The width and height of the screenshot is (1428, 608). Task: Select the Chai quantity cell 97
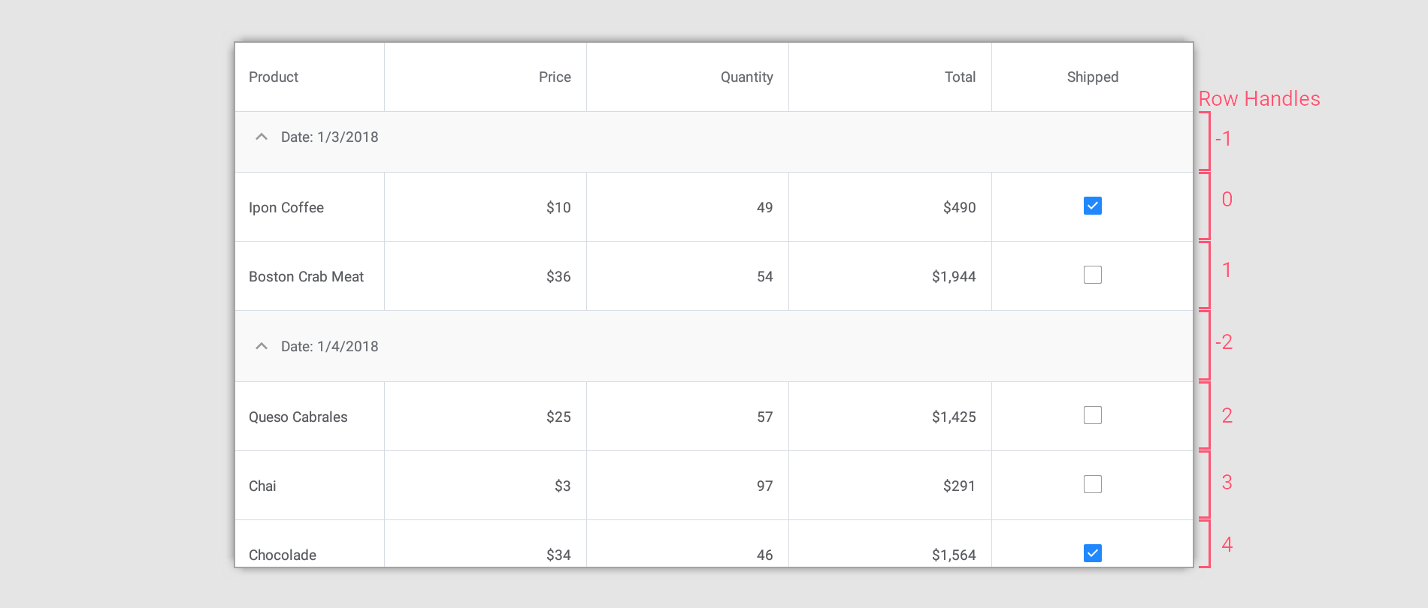pyautogui.click(x=764, y=486)
